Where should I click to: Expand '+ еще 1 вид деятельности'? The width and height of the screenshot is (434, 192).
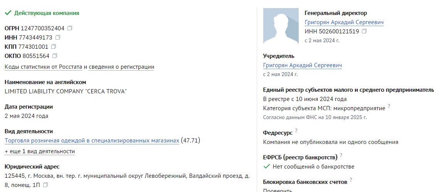tap(40, 151)
